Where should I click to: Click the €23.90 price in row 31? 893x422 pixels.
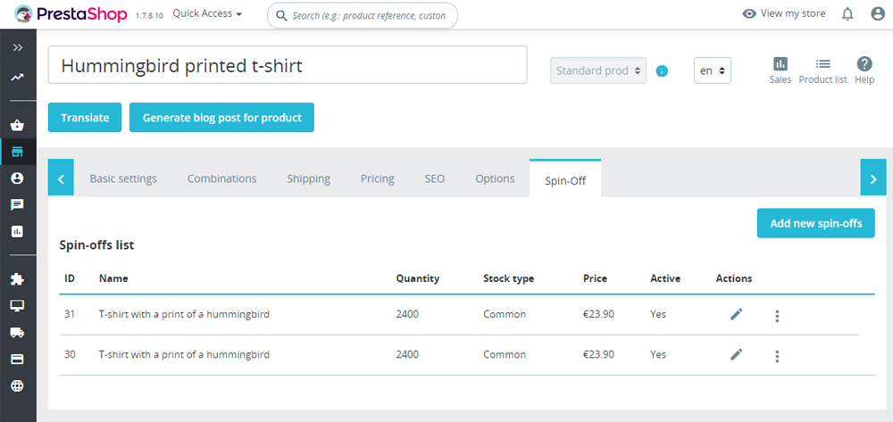pos(598,314)
